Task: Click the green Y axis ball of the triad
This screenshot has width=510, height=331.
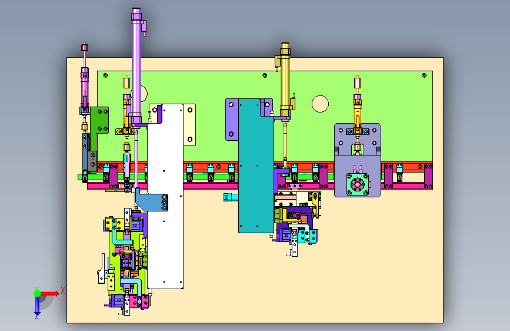Action: [x=38, y=293]
